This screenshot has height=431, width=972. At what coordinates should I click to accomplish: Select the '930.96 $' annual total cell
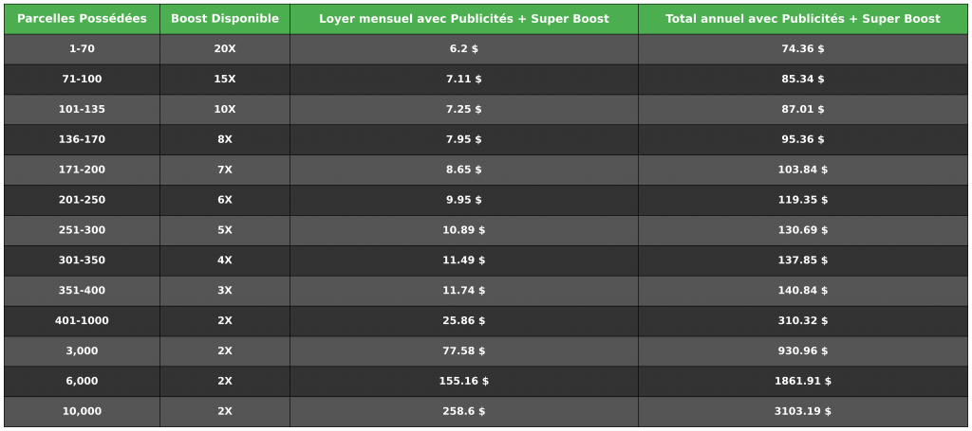click(803, 351)
